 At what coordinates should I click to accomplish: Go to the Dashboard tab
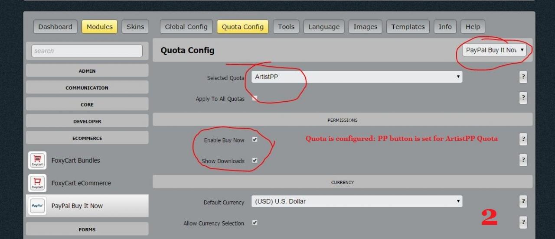click(55, 27)
